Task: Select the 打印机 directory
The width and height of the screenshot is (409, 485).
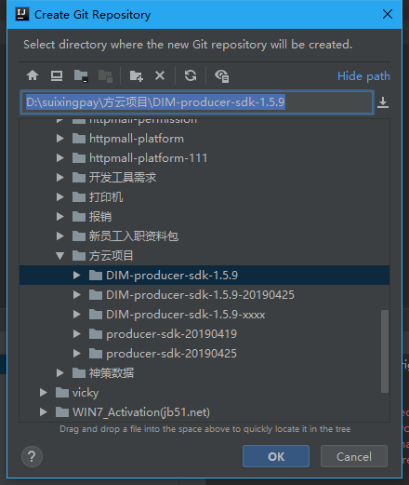Action: 204,197
